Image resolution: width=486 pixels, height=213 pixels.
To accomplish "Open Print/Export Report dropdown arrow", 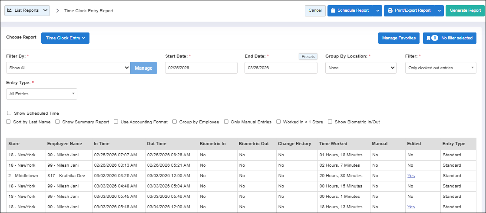I will (x=439, y=10).
